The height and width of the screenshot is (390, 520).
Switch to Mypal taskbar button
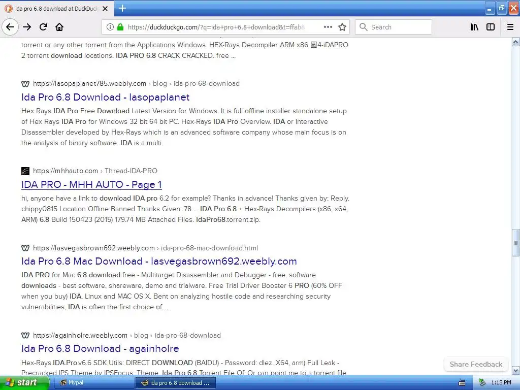click(93, 383)
